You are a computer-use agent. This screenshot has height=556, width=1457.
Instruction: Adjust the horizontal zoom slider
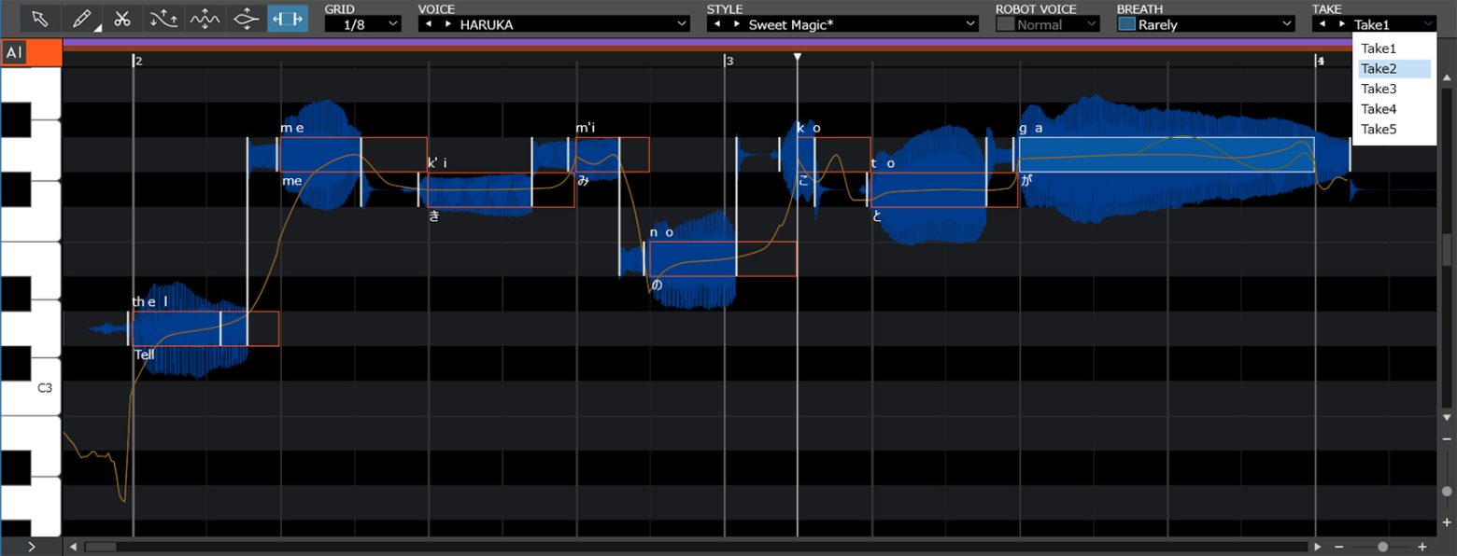click(x=1382, y=547)
